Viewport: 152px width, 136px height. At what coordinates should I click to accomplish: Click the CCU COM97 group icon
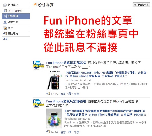pyautogui.click(x=5, y=11)
